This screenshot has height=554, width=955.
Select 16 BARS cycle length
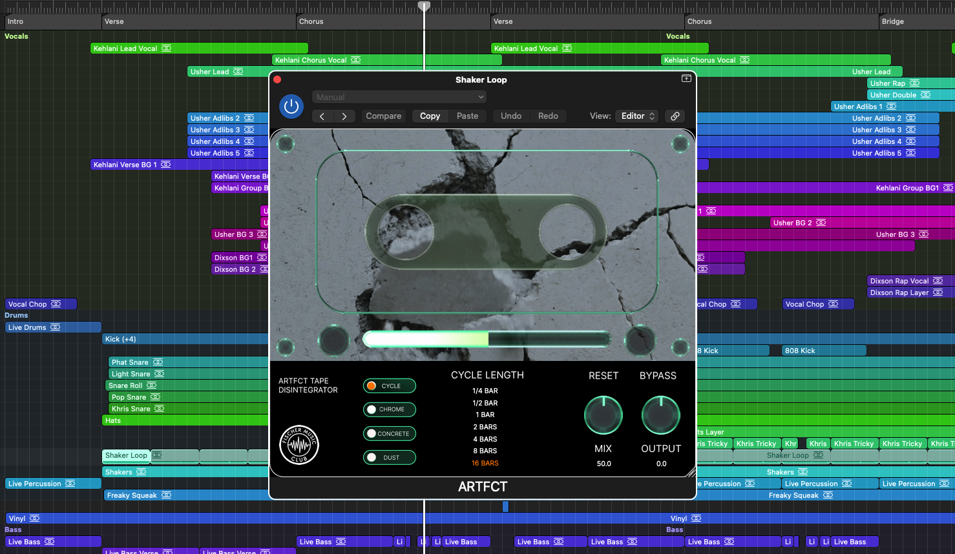[485, 463]
